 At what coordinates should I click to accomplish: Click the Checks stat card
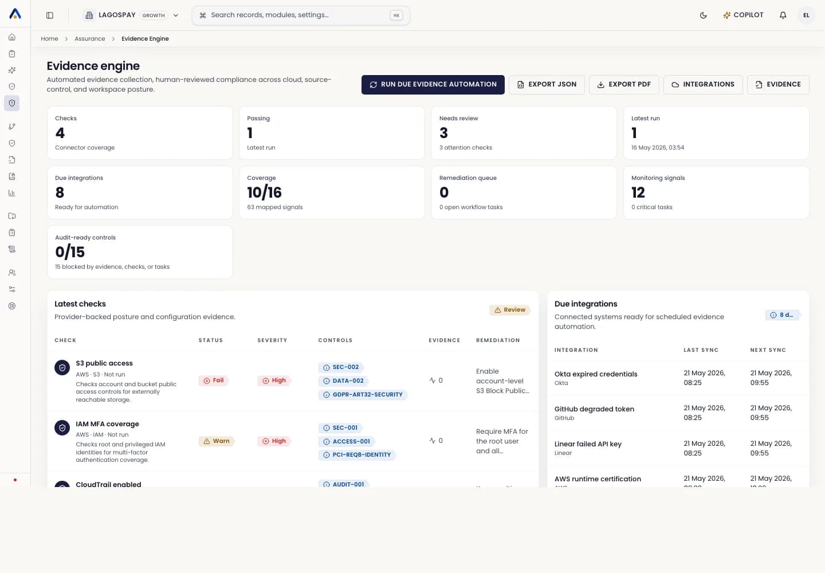140,133
